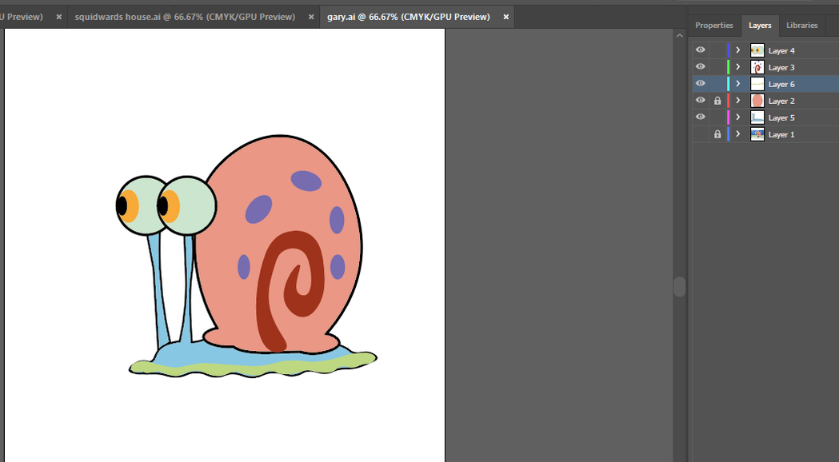Screen dimensions: 839x462
Task: Select the snail's right eyeball on canvas
Action: point(186,205)
